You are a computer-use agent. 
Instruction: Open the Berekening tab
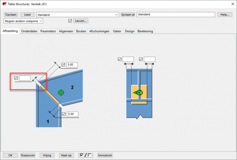[145, 31]
